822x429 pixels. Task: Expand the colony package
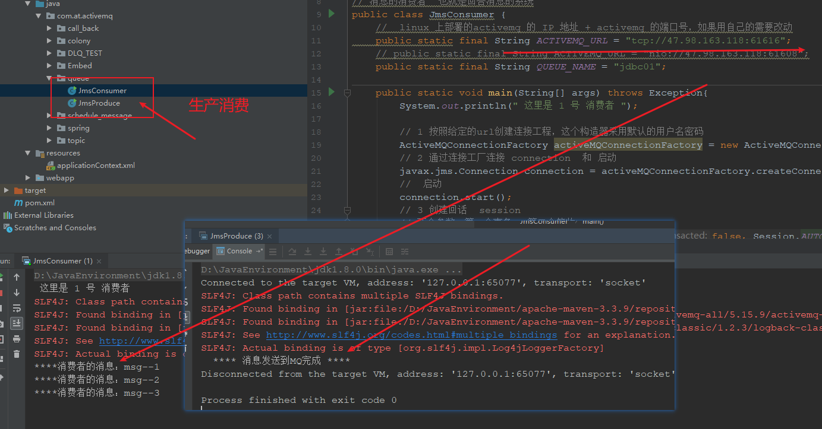pyautogui.click(x=49, y=41)
